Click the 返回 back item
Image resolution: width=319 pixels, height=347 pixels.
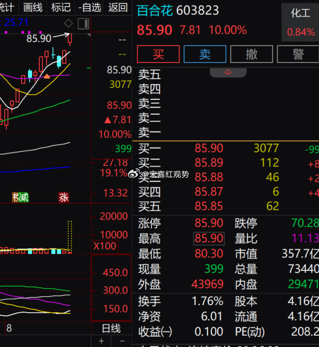point(118,8)
